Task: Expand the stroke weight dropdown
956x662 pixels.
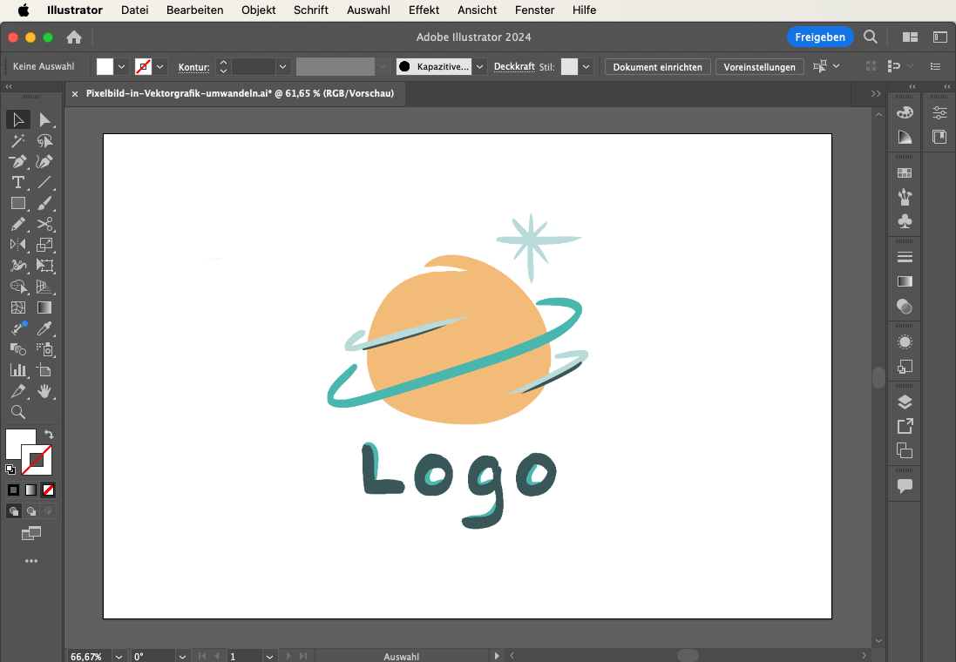Action: click(282, 67)
